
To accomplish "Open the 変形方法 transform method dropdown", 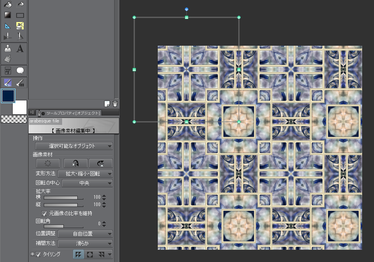I will pyautogui.click(x=85, y=174).
